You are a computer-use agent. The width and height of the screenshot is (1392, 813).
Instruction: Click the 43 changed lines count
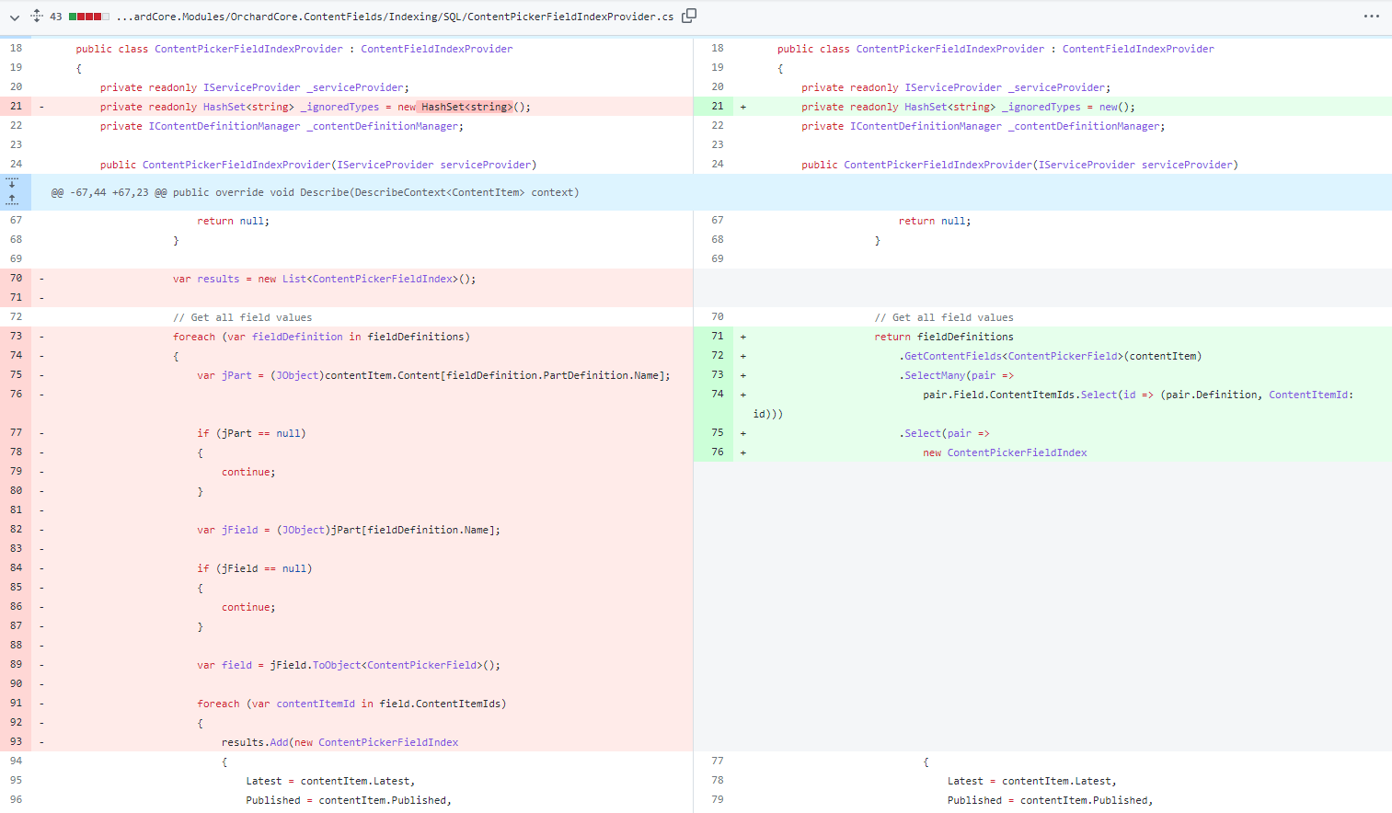pyautogui.click(x=56, y=17)
